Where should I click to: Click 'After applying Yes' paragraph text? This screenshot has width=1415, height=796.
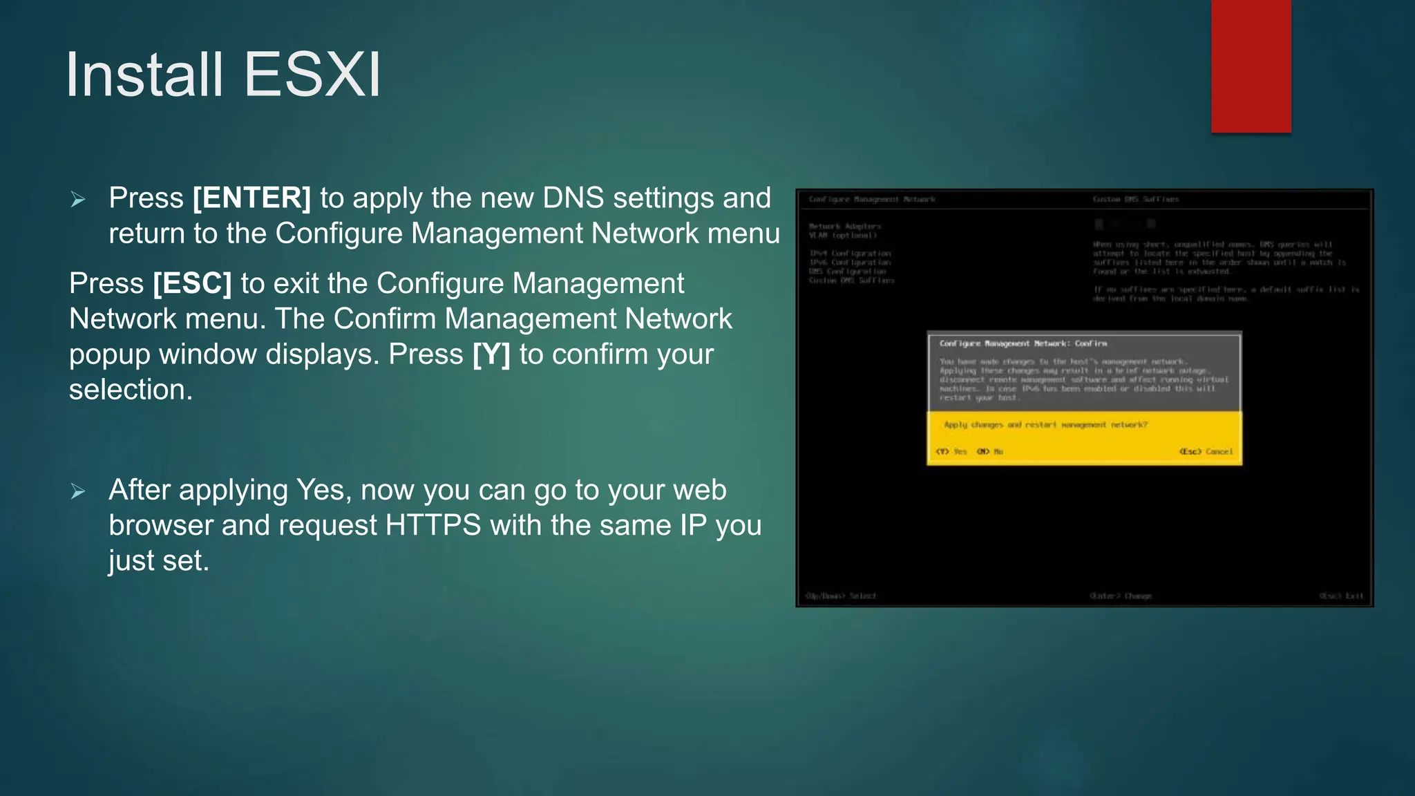(435, 525)
